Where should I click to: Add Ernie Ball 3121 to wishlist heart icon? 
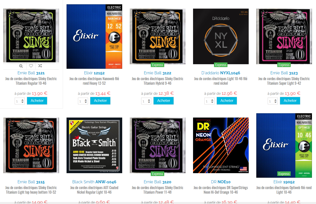(x=31, y=66)
